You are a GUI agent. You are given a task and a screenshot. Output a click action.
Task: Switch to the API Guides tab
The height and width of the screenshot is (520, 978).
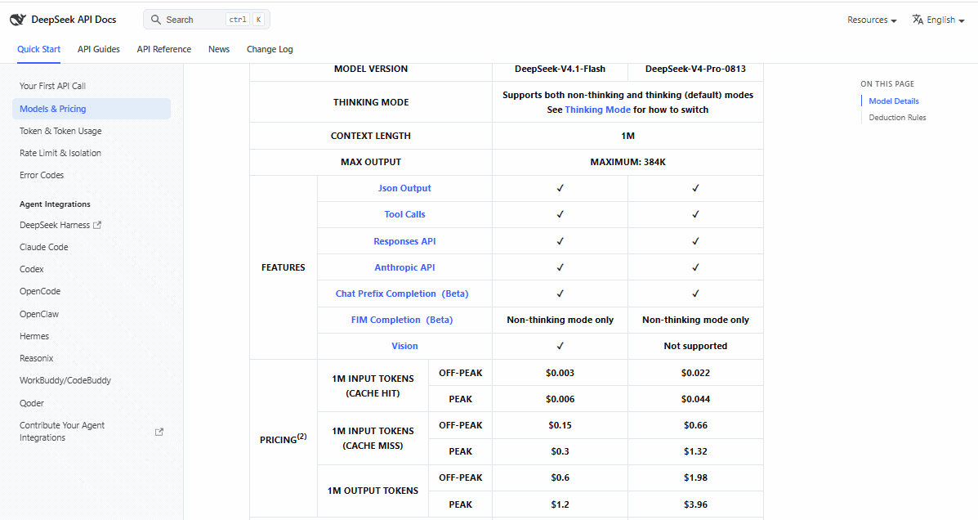[99, 49]
